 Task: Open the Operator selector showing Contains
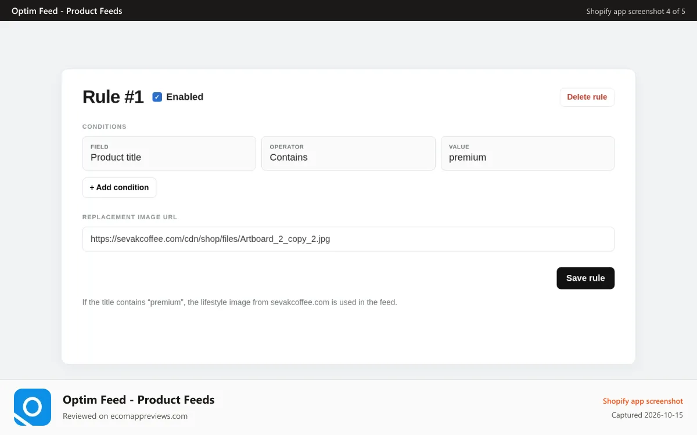point(348,153)
